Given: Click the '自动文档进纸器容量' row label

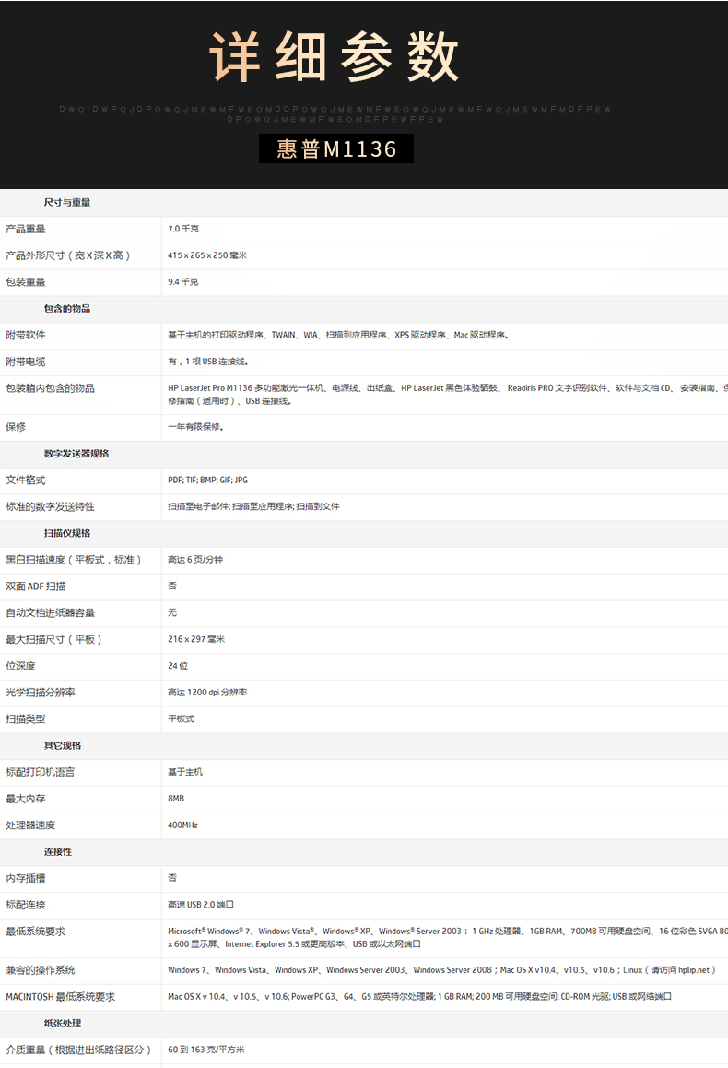Looking at the screenshot, I should point(51,613).
